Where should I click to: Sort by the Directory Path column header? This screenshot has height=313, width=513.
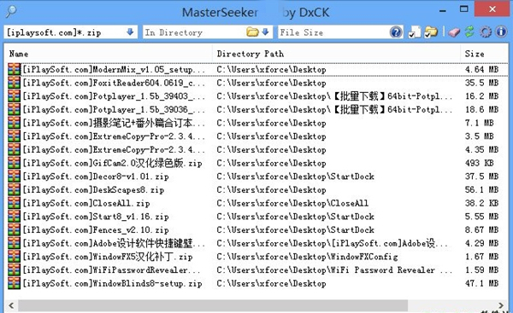pos(251,54)
